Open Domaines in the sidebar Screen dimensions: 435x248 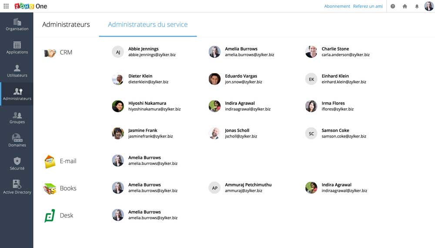pyautogui.click(x=17, y=141)
